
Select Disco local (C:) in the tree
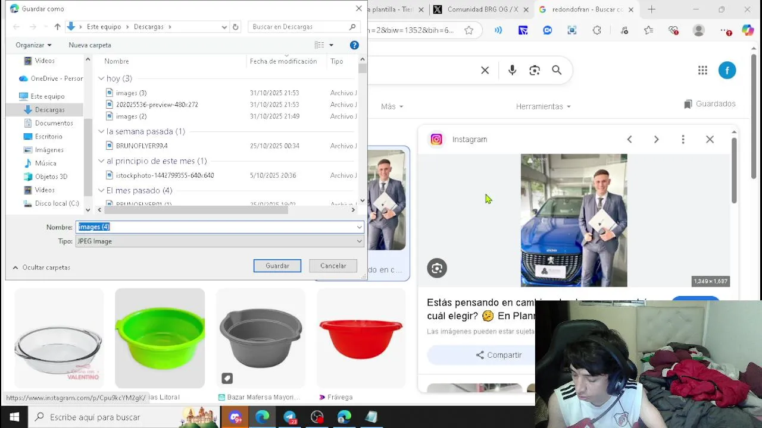(51, 203)
